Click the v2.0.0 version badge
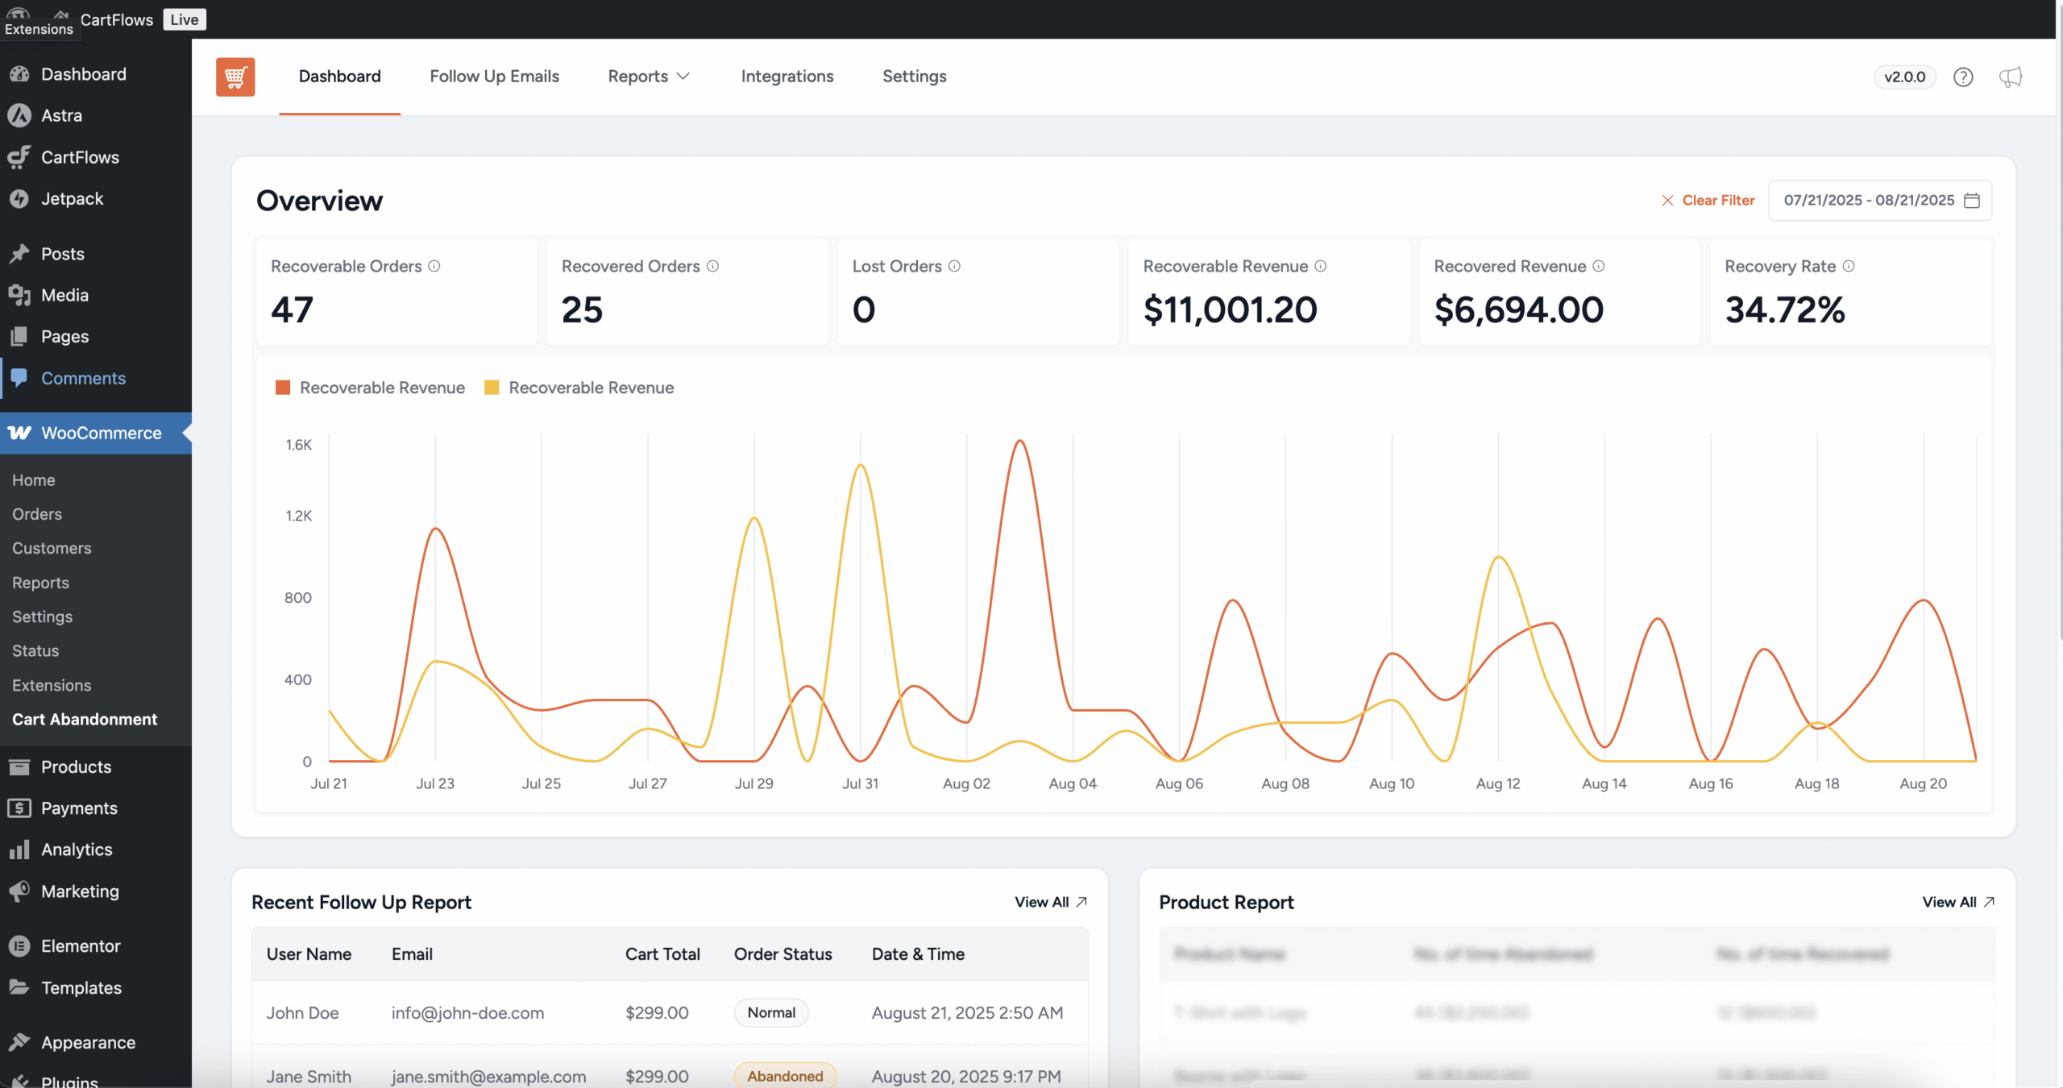Image resolution: width=2063 pixels, height=1088 pixels. pyautogui.click(x=1904, y=77)
